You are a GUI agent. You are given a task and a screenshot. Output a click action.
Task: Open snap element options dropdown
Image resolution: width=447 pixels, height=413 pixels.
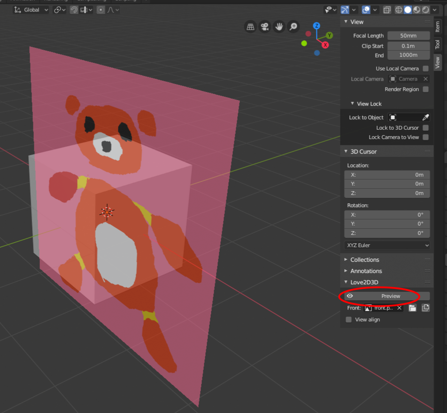pos(86,10)
